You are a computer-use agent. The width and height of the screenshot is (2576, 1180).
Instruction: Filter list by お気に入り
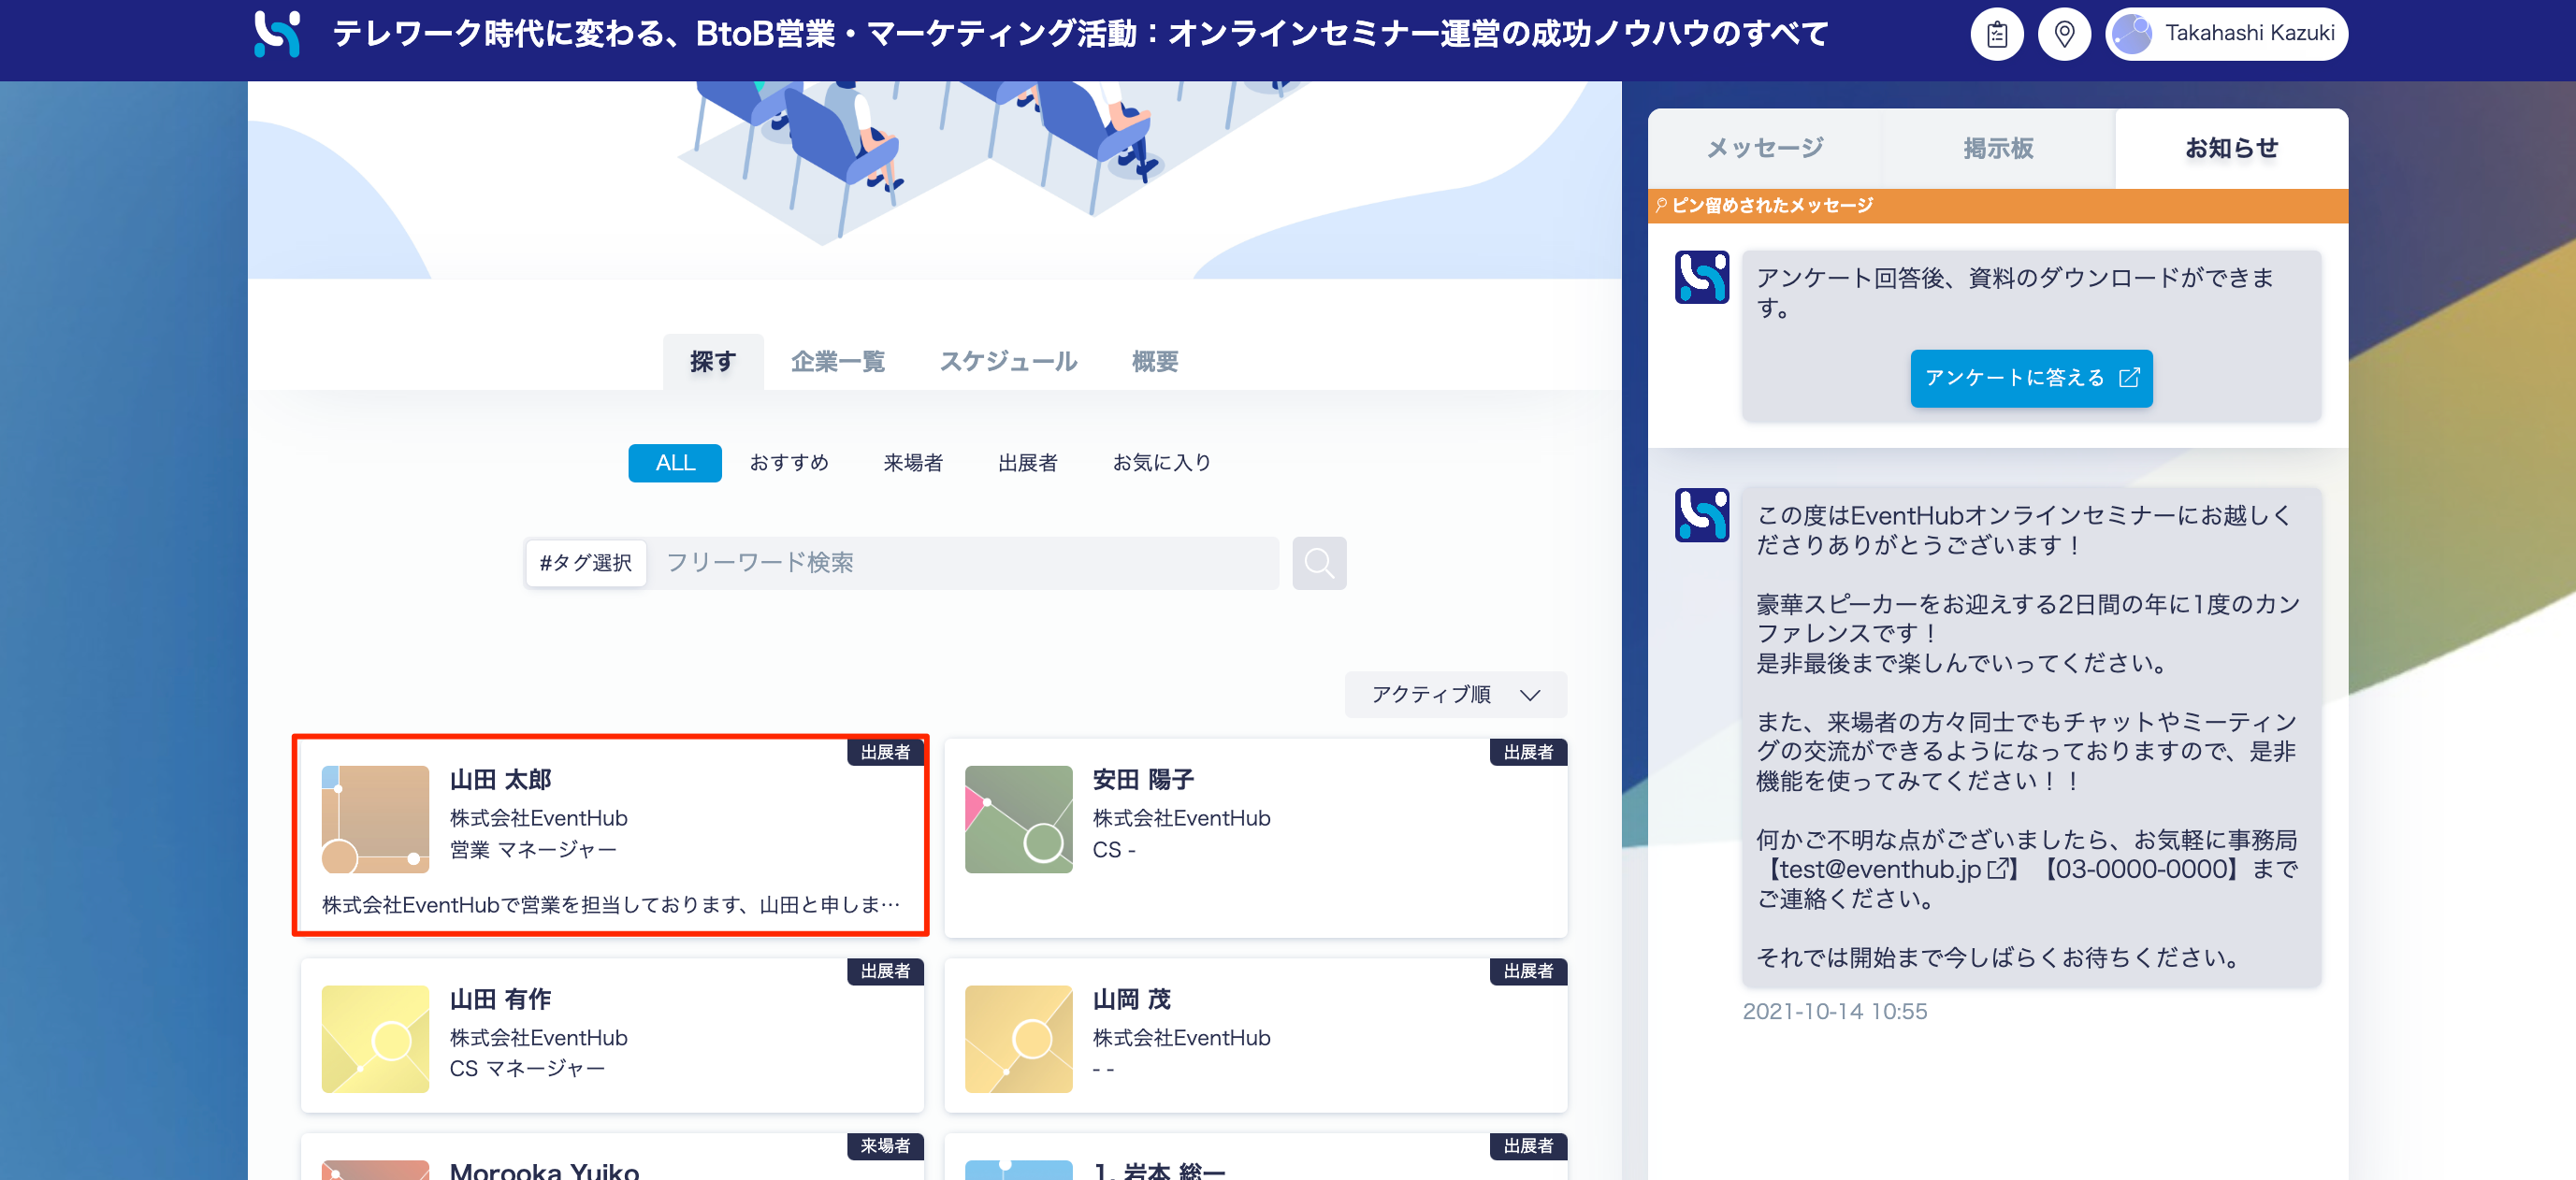1161,463
